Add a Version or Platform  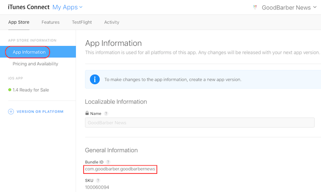coord(40,112)
